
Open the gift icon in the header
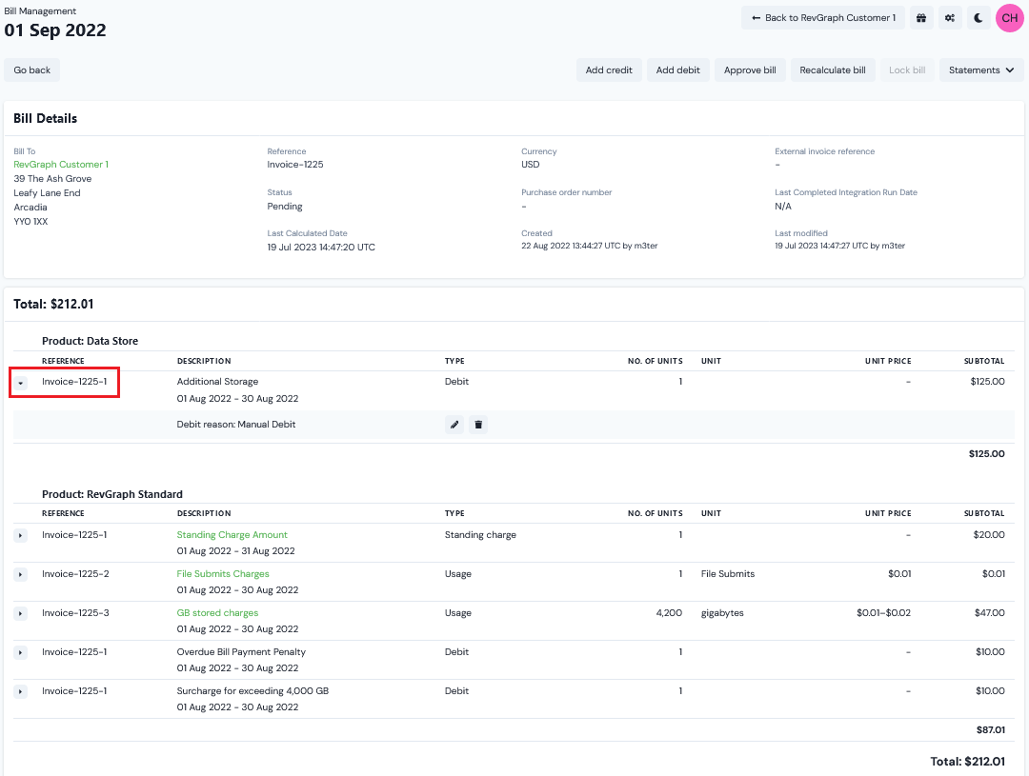point(921,18)
